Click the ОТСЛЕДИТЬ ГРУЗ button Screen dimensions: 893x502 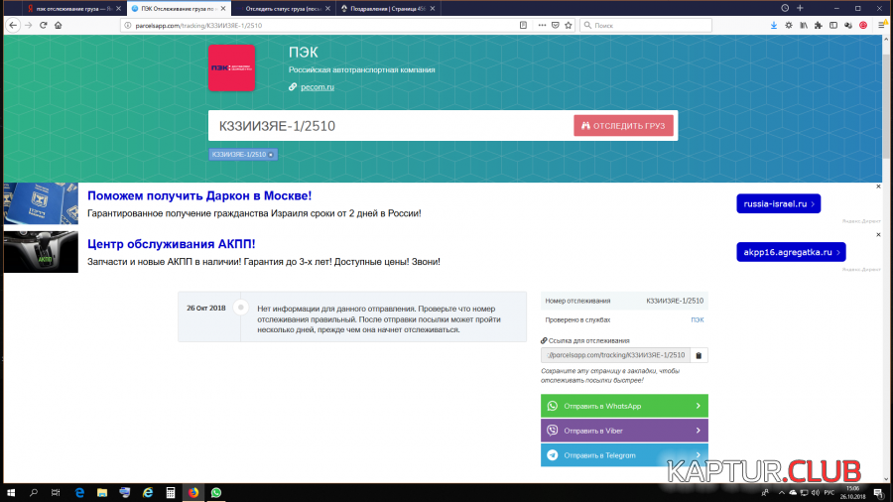point(624,126)
